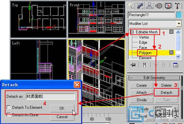Open the Motion panel tab
The height and width of the screenshot is (124, 184).
pos(159,6)
